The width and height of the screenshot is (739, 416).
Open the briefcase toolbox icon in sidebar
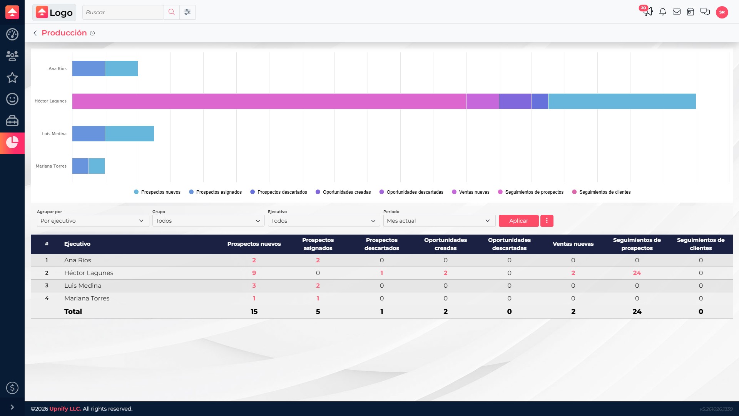[x=12, y=121]
